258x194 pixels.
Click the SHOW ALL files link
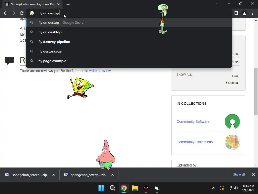(184, 75)
